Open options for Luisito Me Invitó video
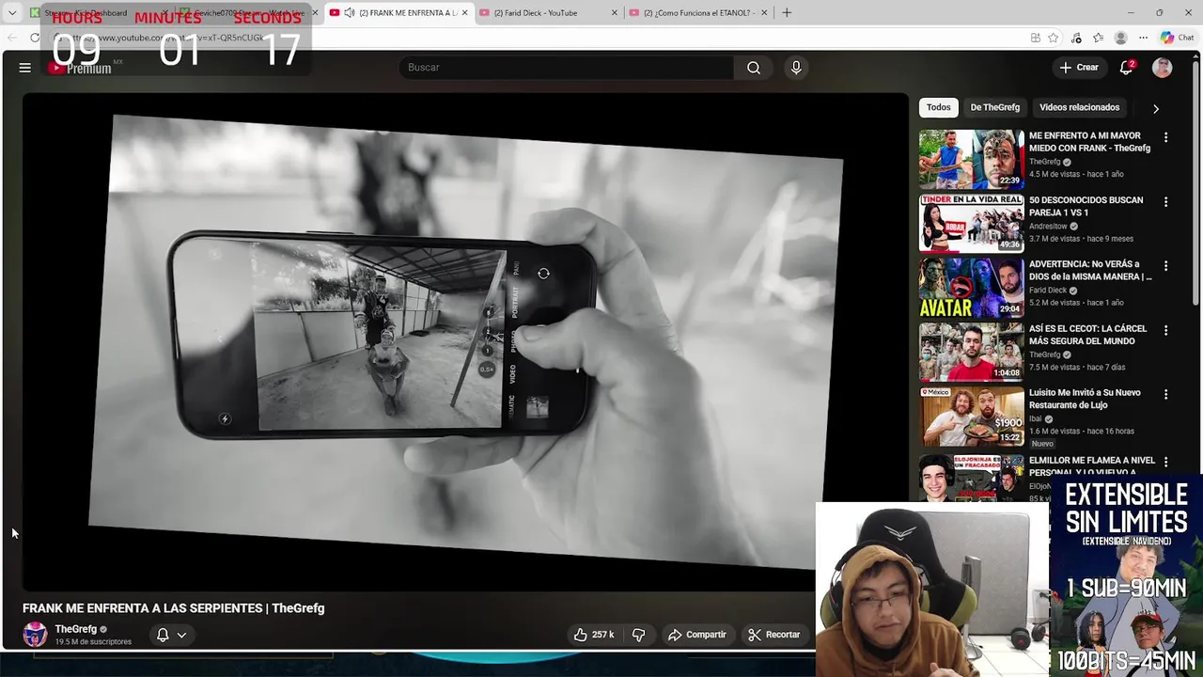Image resolution: width=1203 pixels, height=677 pixels. pyautogui.click(x=1165, y=395)
